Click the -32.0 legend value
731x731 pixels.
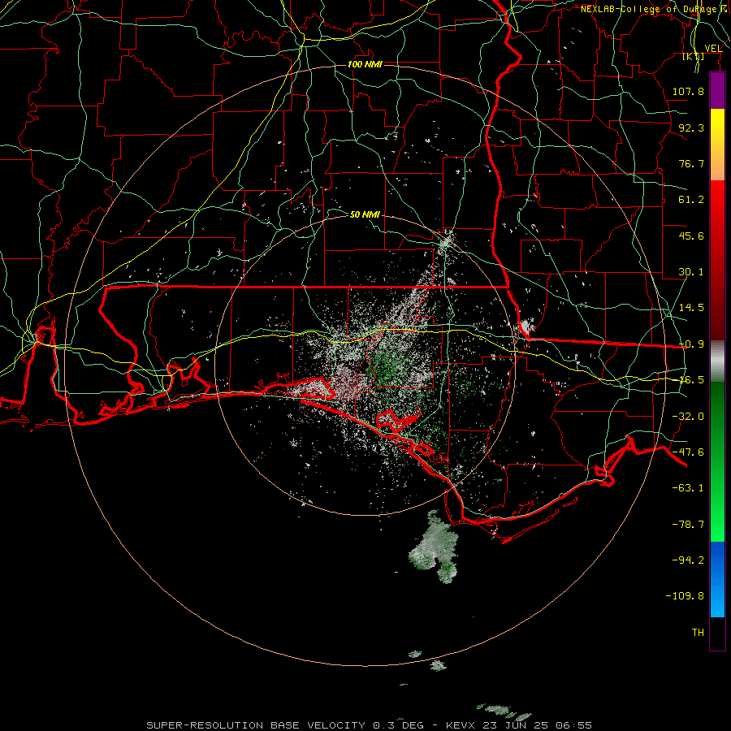pyautogui.click(x=688, y=417)
